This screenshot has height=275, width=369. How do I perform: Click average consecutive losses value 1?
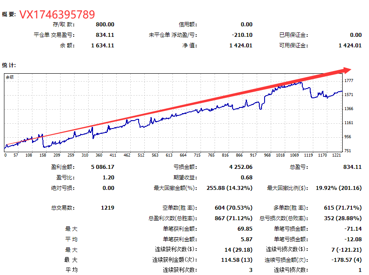(360, 270)
